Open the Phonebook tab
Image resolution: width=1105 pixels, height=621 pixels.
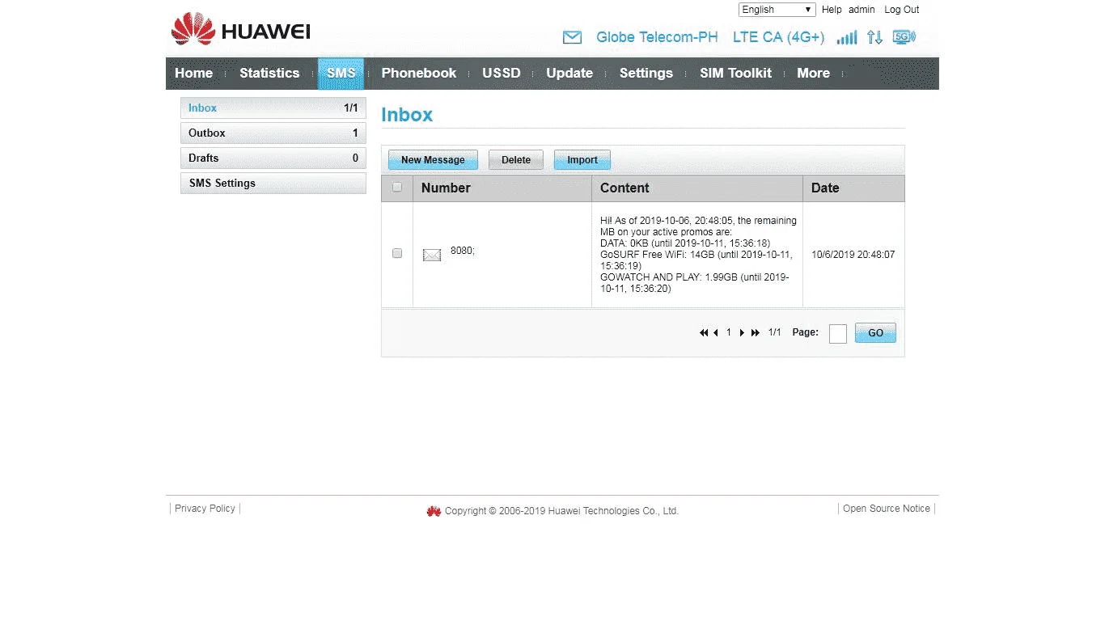click(419, 73)
